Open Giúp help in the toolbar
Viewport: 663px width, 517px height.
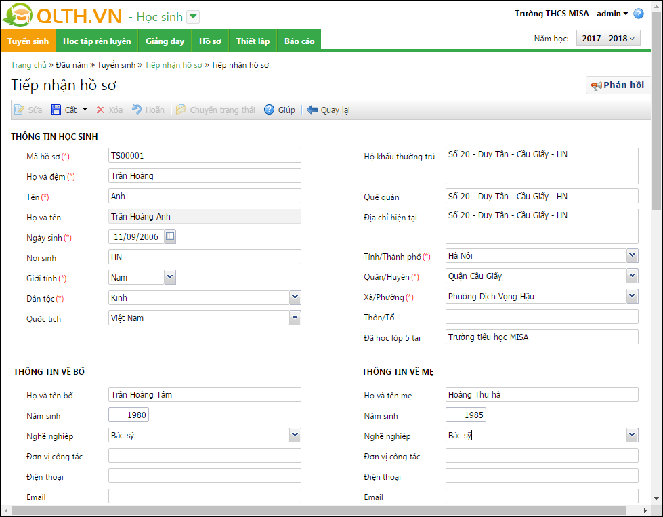click(280, 110)
